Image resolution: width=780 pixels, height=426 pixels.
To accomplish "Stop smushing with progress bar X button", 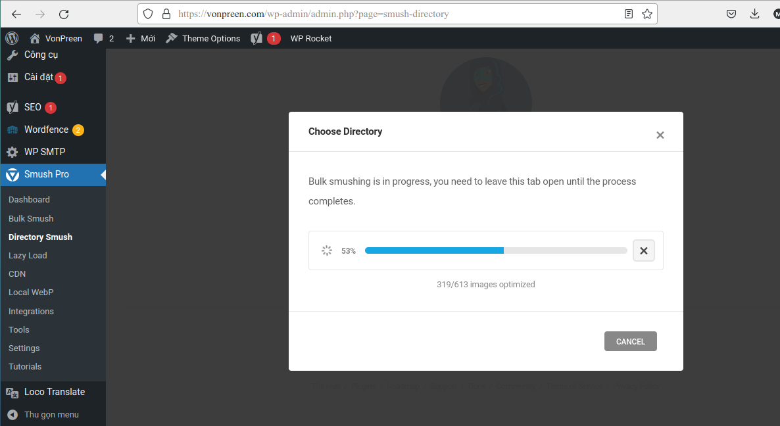I will 643,250.
